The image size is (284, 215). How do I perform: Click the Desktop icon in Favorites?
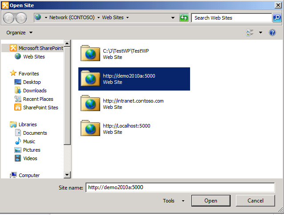click(x=18, y=82)
